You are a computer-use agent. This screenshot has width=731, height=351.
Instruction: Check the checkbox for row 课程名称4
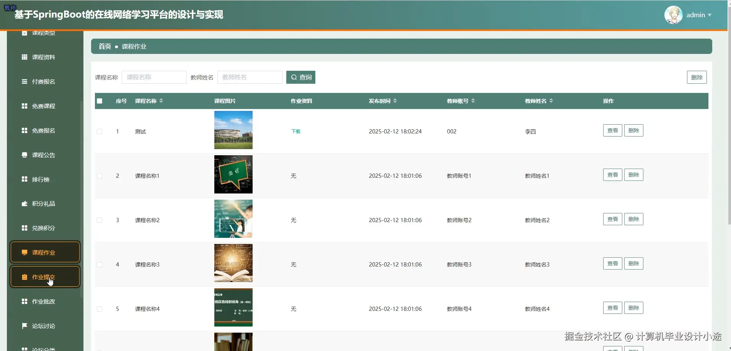click(100, 309)
